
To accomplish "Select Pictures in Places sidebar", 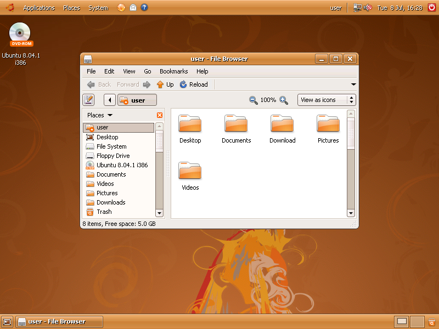I will pos(119,193).
